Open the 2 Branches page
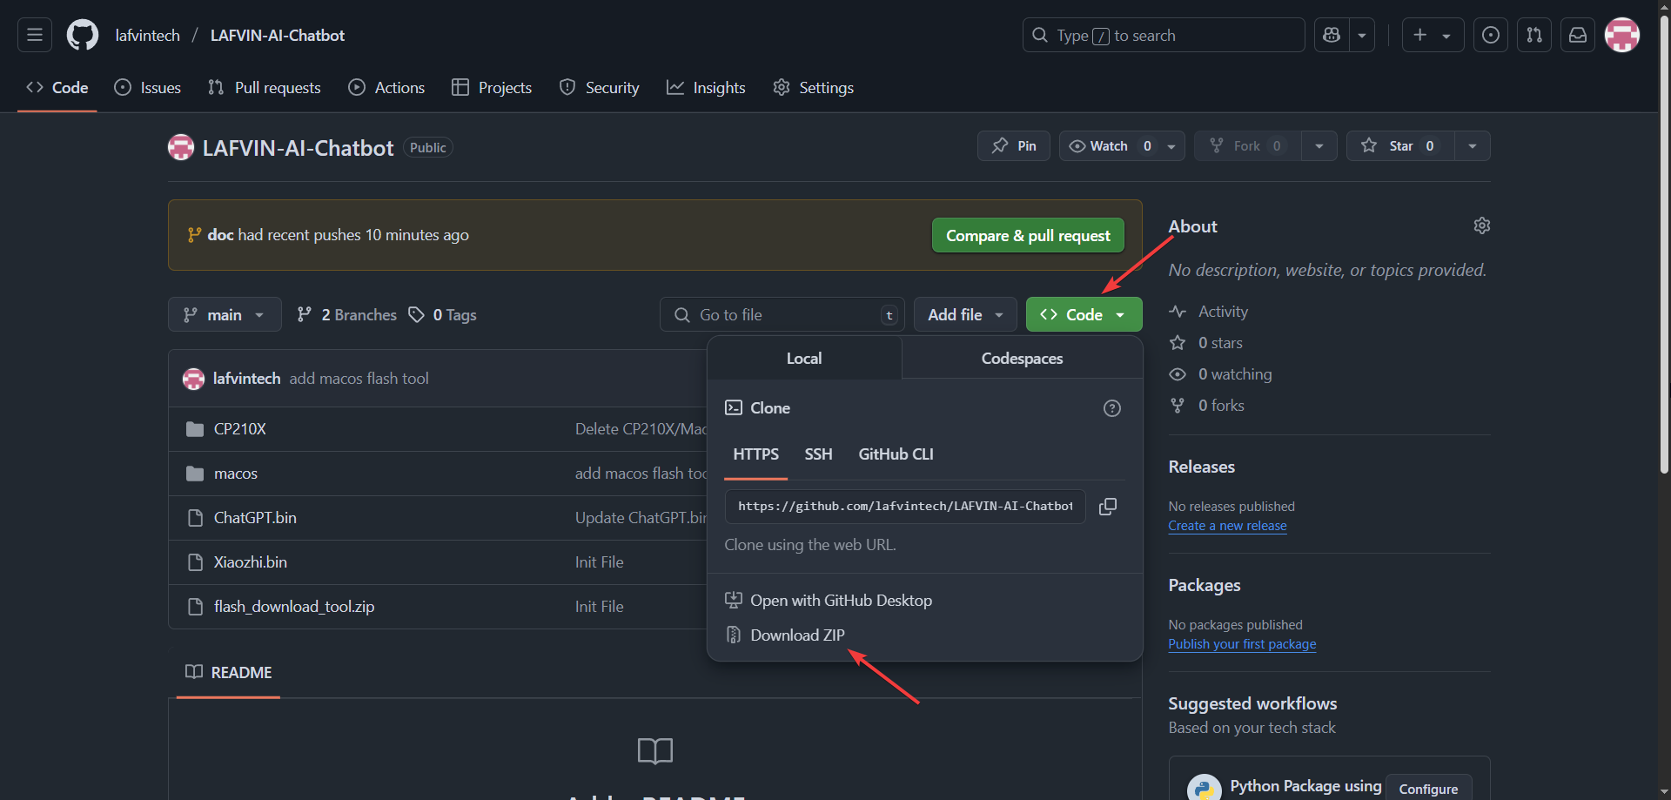 point(346,315)
